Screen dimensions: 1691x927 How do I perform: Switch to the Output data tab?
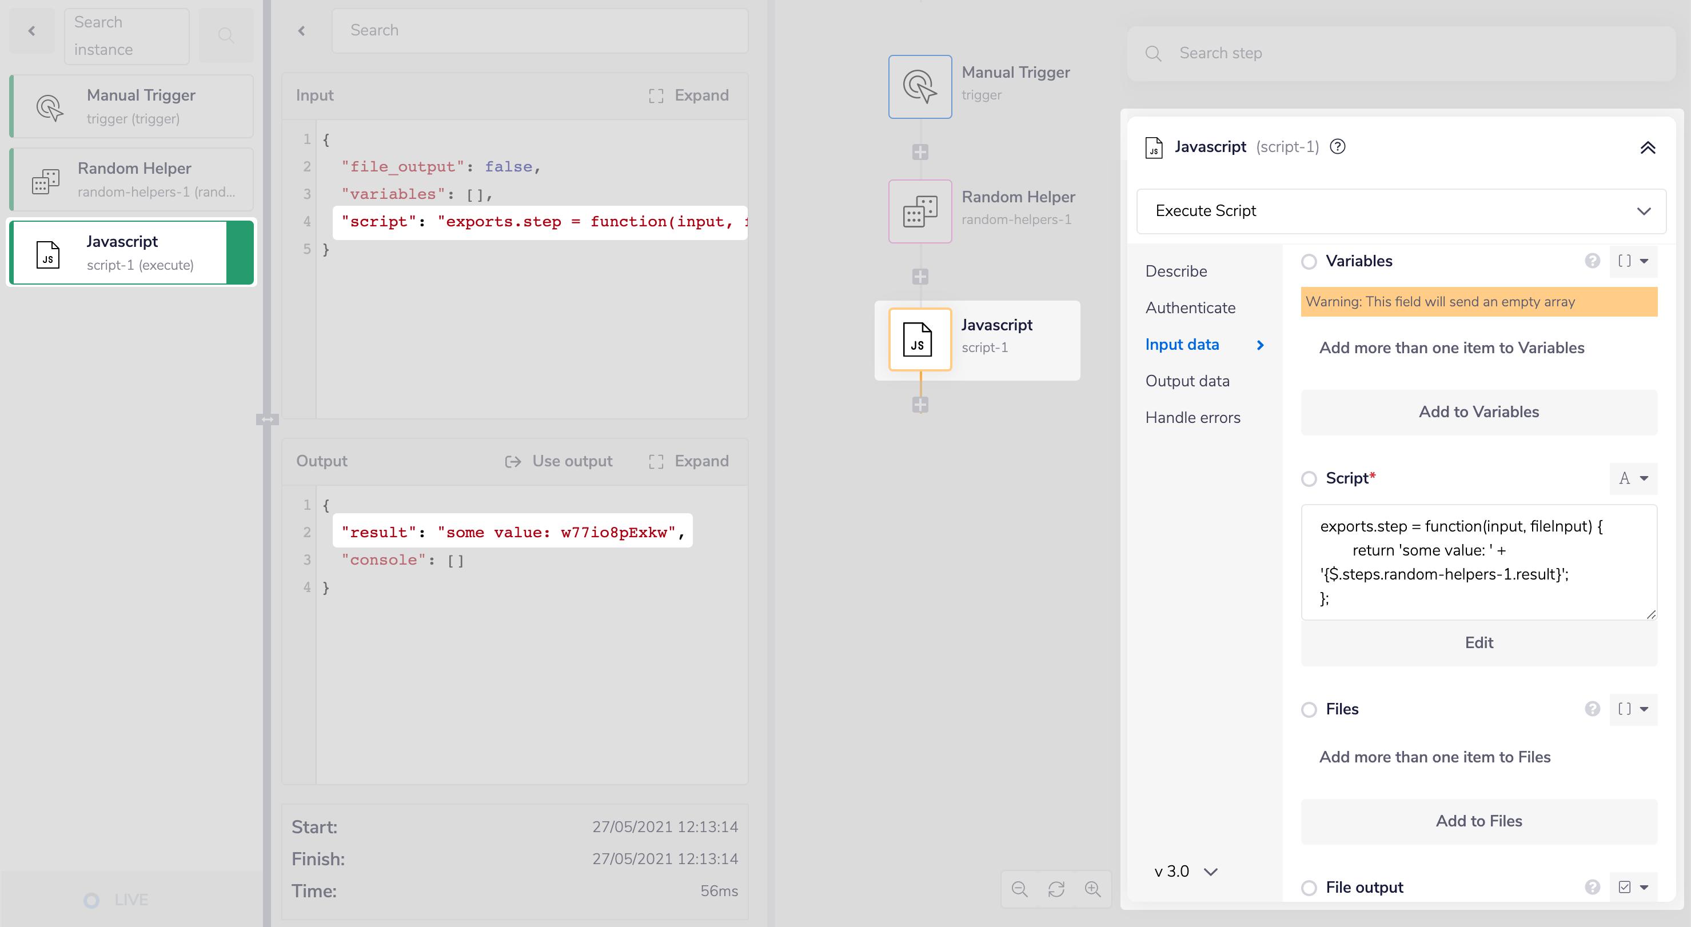pos(1187,381)
